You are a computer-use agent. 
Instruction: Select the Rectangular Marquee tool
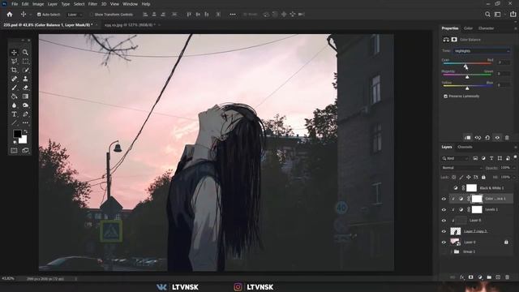coord(25,62)
